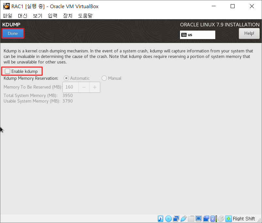
Task: Increase reserved memory with plus button
Action: tap(95, 87)
